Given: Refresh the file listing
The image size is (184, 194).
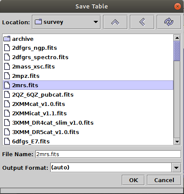Looking at the screenshot, I should 169,22.
